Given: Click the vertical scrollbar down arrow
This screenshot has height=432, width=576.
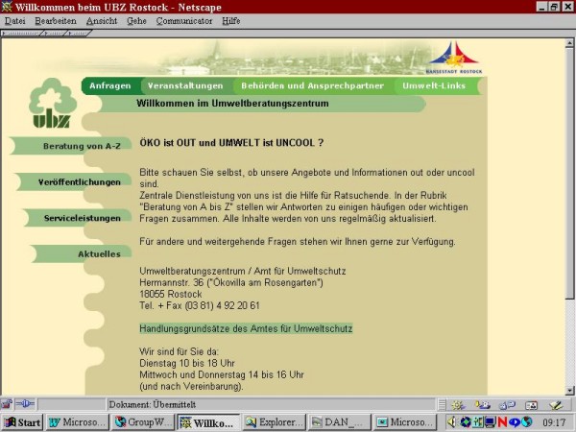Looking at the screenshot, I should point(569,390).
